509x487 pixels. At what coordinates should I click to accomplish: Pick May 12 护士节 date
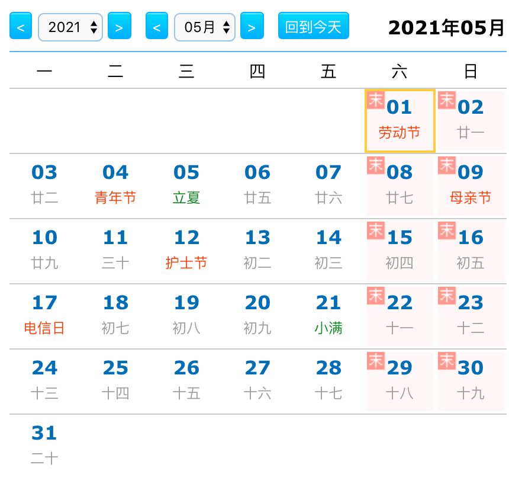[186, 250]
